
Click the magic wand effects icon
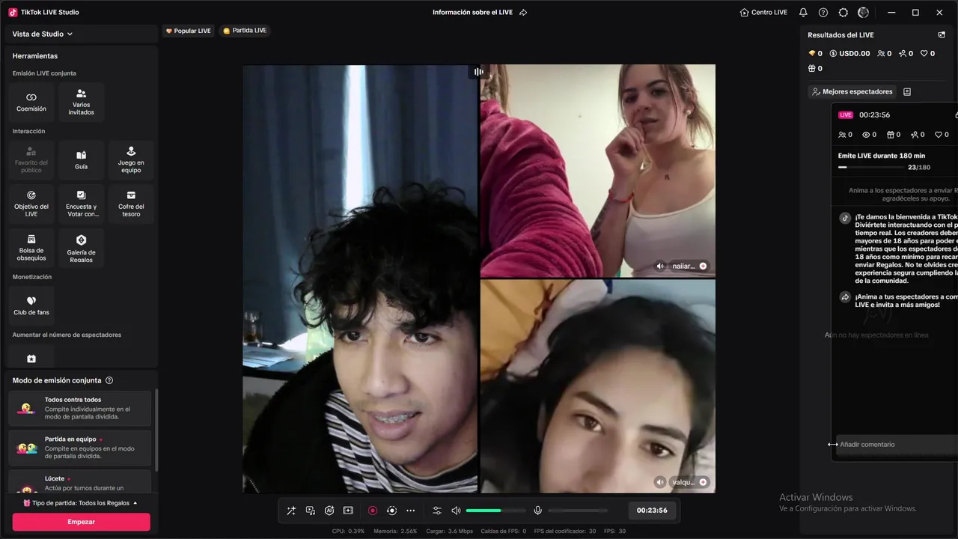click(x=291, y=511)
